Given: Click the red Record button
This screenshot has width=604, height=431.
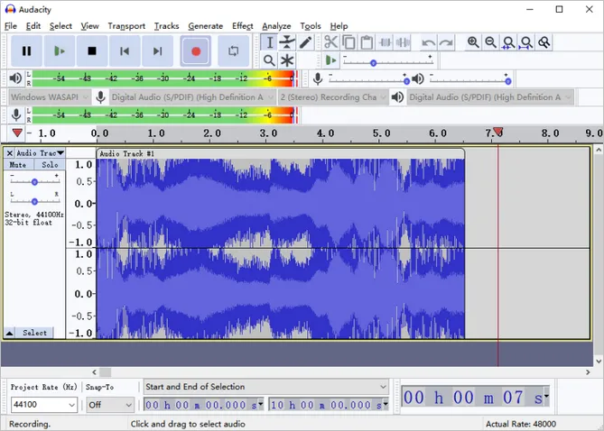Looking at the screenshot, I should [x=196, y=50].
